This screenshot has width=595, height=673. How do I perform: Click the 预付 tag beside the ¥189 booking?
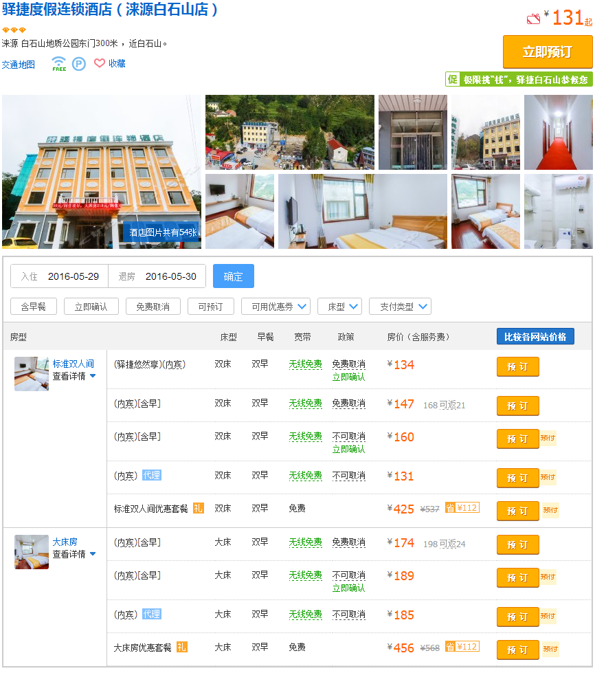(548, 577)
